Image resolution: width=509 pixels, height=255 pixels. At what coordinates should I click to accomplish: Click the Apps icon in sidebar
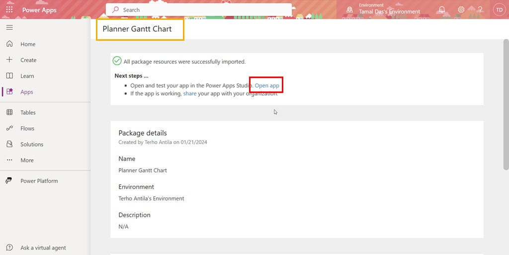tap(9, 91)
